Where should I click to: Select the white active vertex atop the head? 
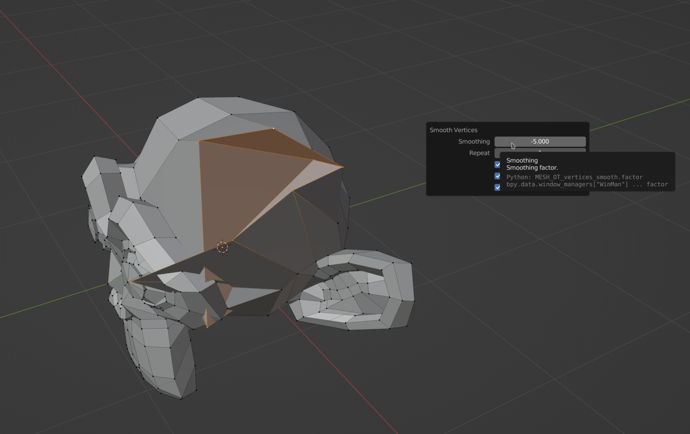tap(273, 128)
